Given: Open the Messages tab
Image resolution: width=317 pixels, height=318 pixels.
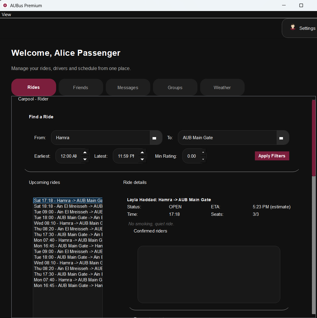Looking at the screenshot, I should pyautogui.click(x=128, y=87).
